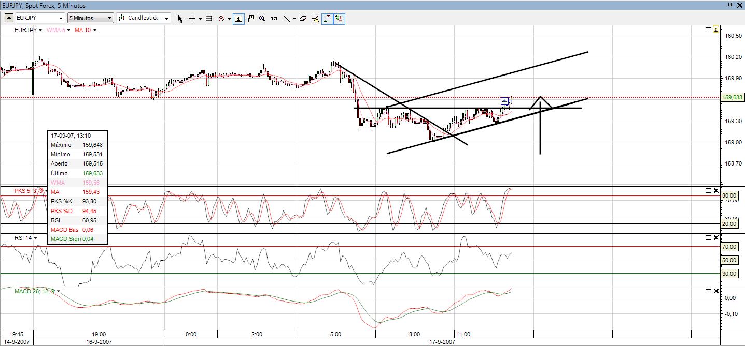
Task: Click the MACD Sign 0,04 row
Action: (77, 239)
